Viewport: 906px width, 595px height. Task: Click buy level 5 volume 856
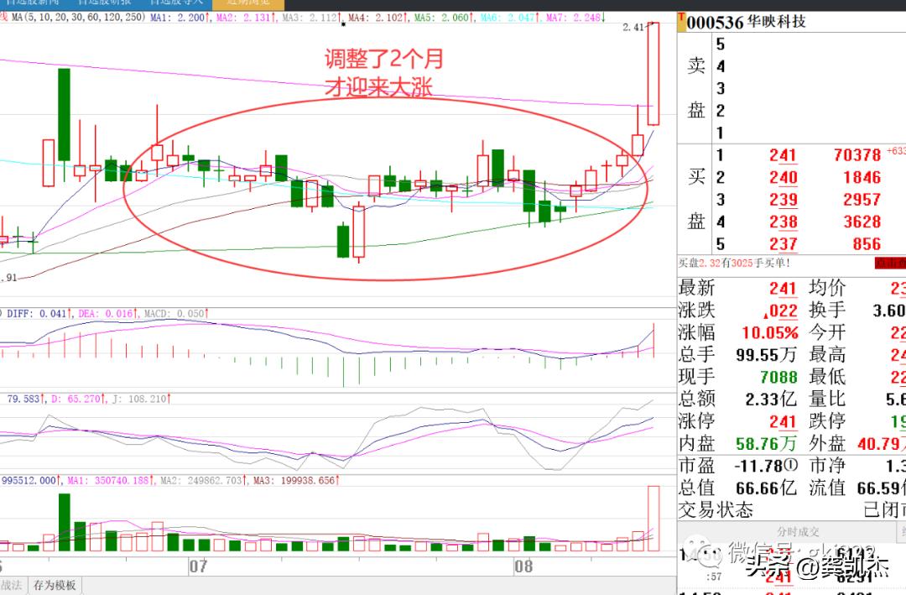click(x=867, y=244)
